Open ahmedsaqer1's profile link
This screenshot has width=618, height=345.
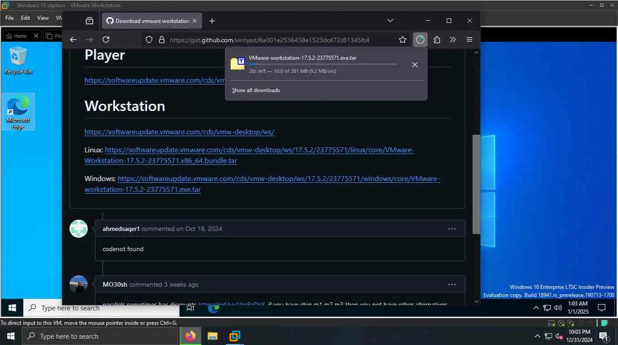pyautogui.click(x=121, y=229)
